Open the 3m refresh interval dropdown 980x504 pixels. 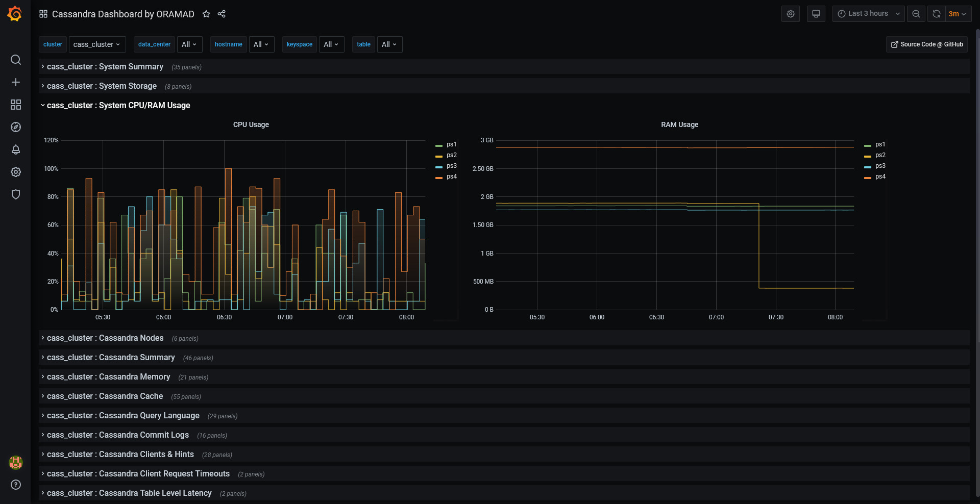(957, 14)
